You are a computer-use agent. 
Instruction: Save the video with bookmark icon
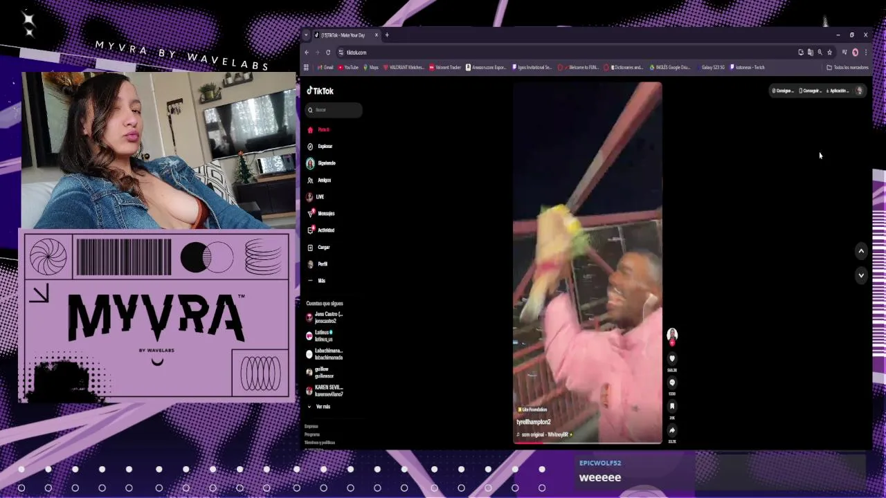(x=671, y=406)
